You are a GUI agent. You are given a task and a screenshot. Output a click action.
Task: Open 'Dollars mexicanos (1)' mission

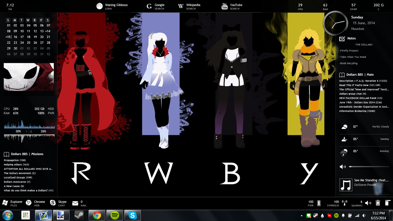point(17,182)
